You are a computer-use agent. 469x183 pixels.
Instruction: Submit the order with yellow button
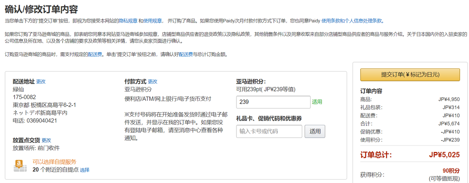click(x=410, y=75)
